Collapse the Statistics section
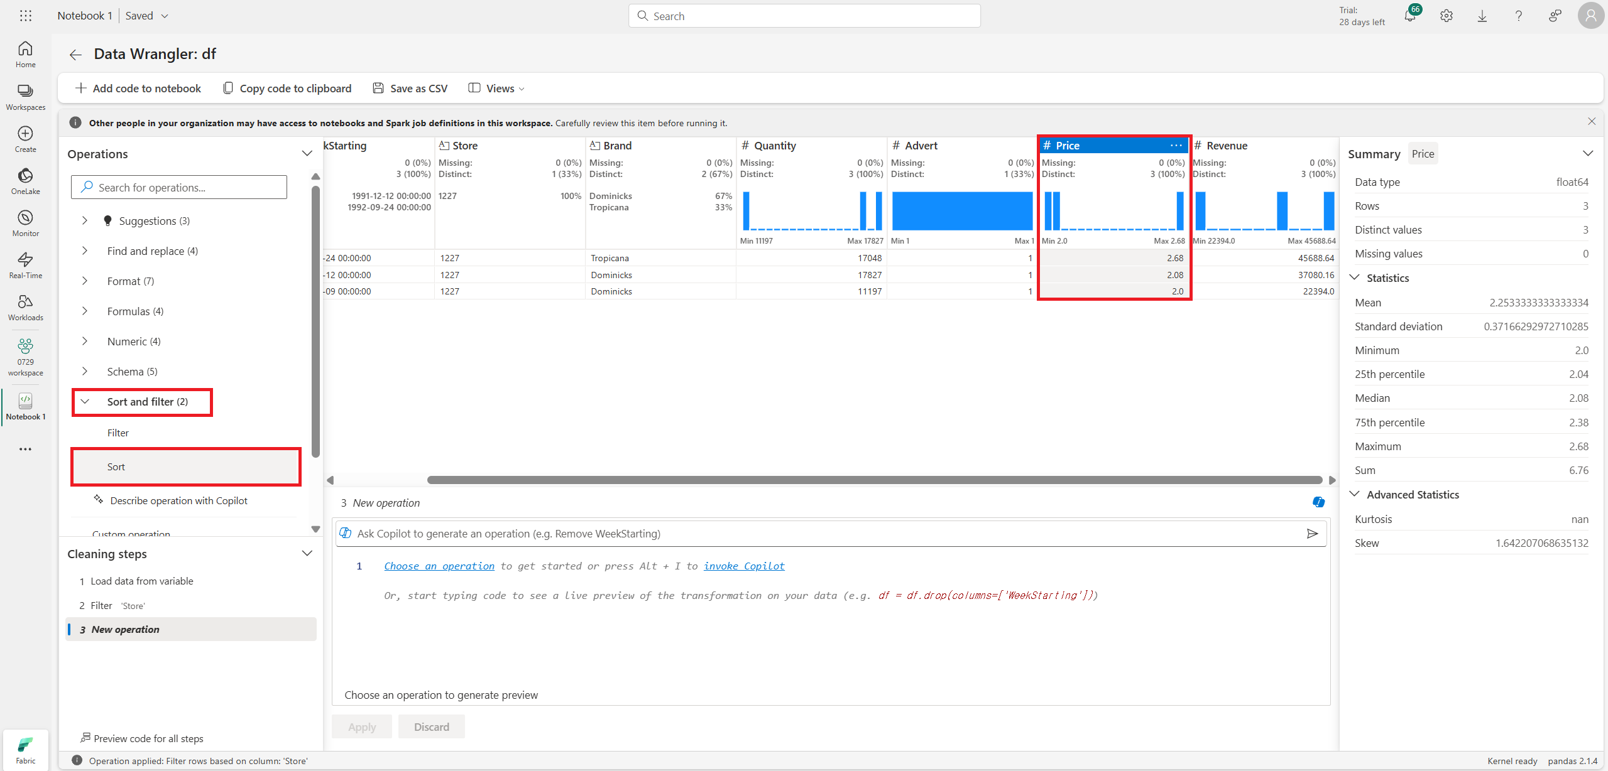The height and width of the screenshot is (771, 1608). (1355, 278)
